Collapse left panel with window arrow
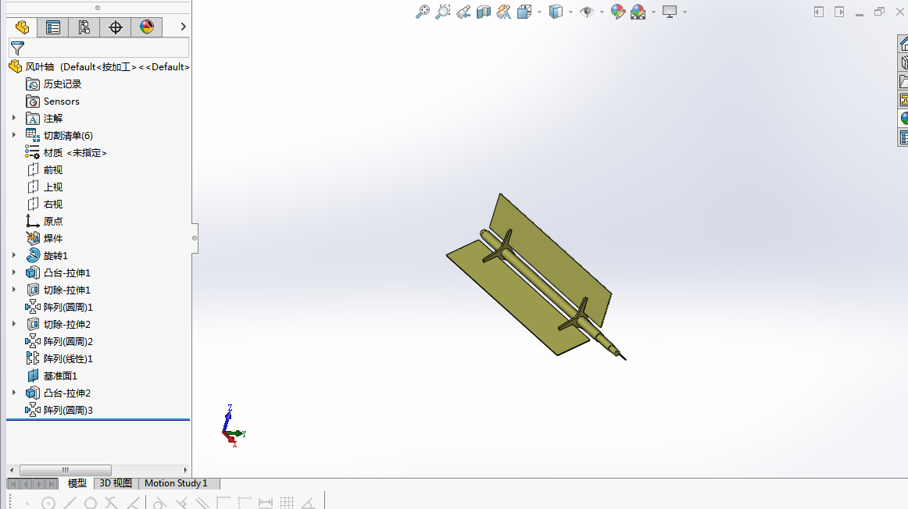The width and height of the screenshot is (908, 509). click(x=819, y=12)
